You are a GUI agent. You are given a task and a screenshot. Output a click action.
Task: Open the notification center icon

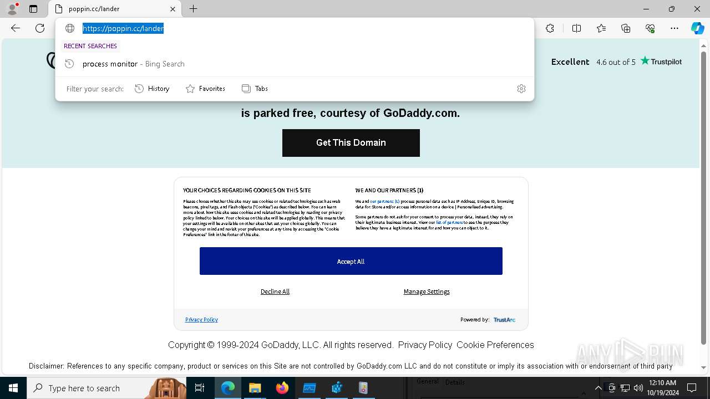pyautogui.click(x=692, y=388)
